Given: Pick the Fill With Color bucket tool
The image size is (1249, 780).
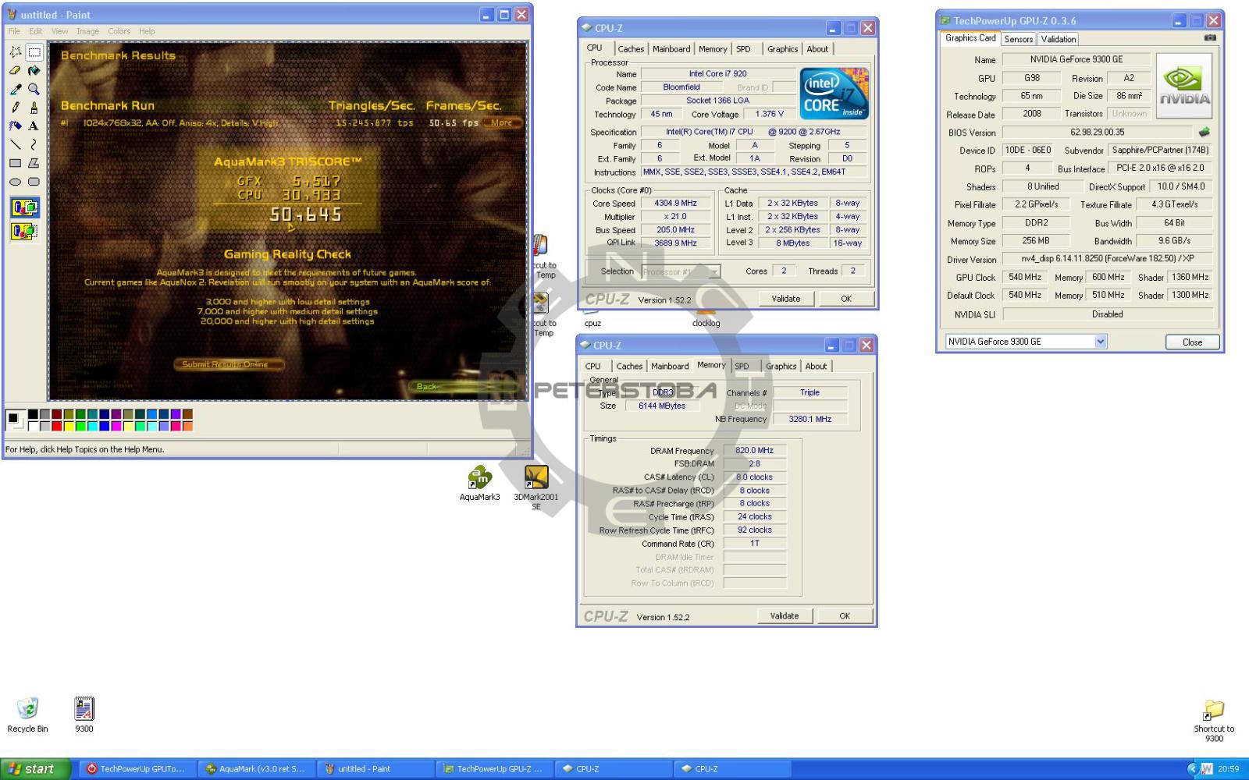Looking at the screenshot, I should point(34,71).
